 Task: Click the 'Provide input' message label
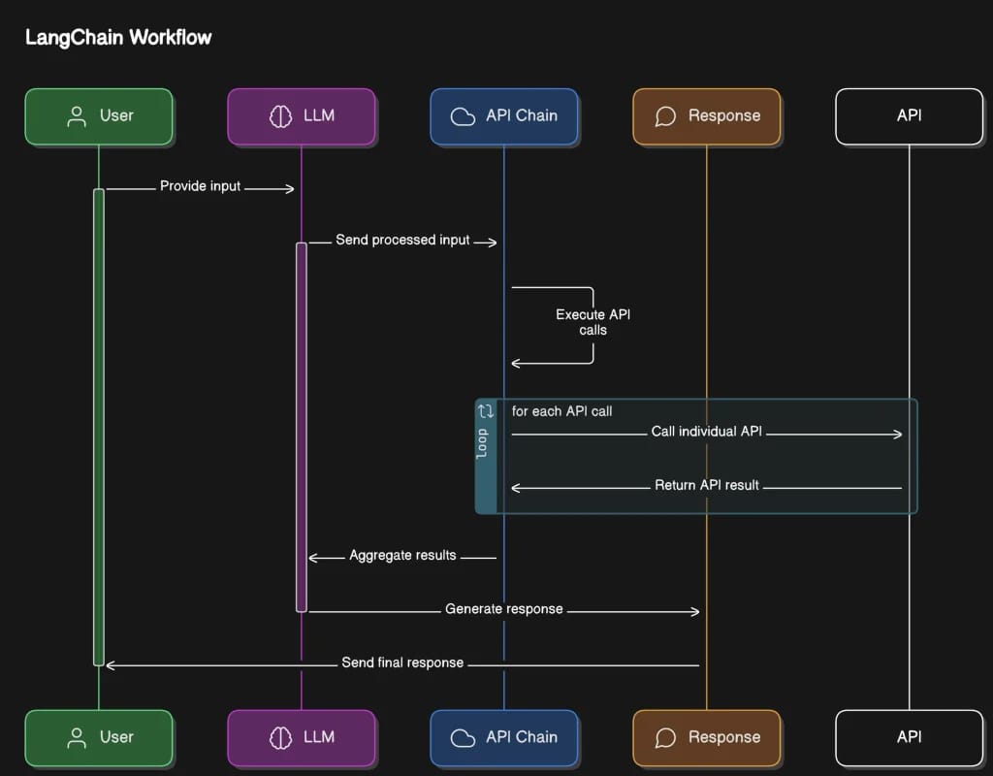[200, 186]
